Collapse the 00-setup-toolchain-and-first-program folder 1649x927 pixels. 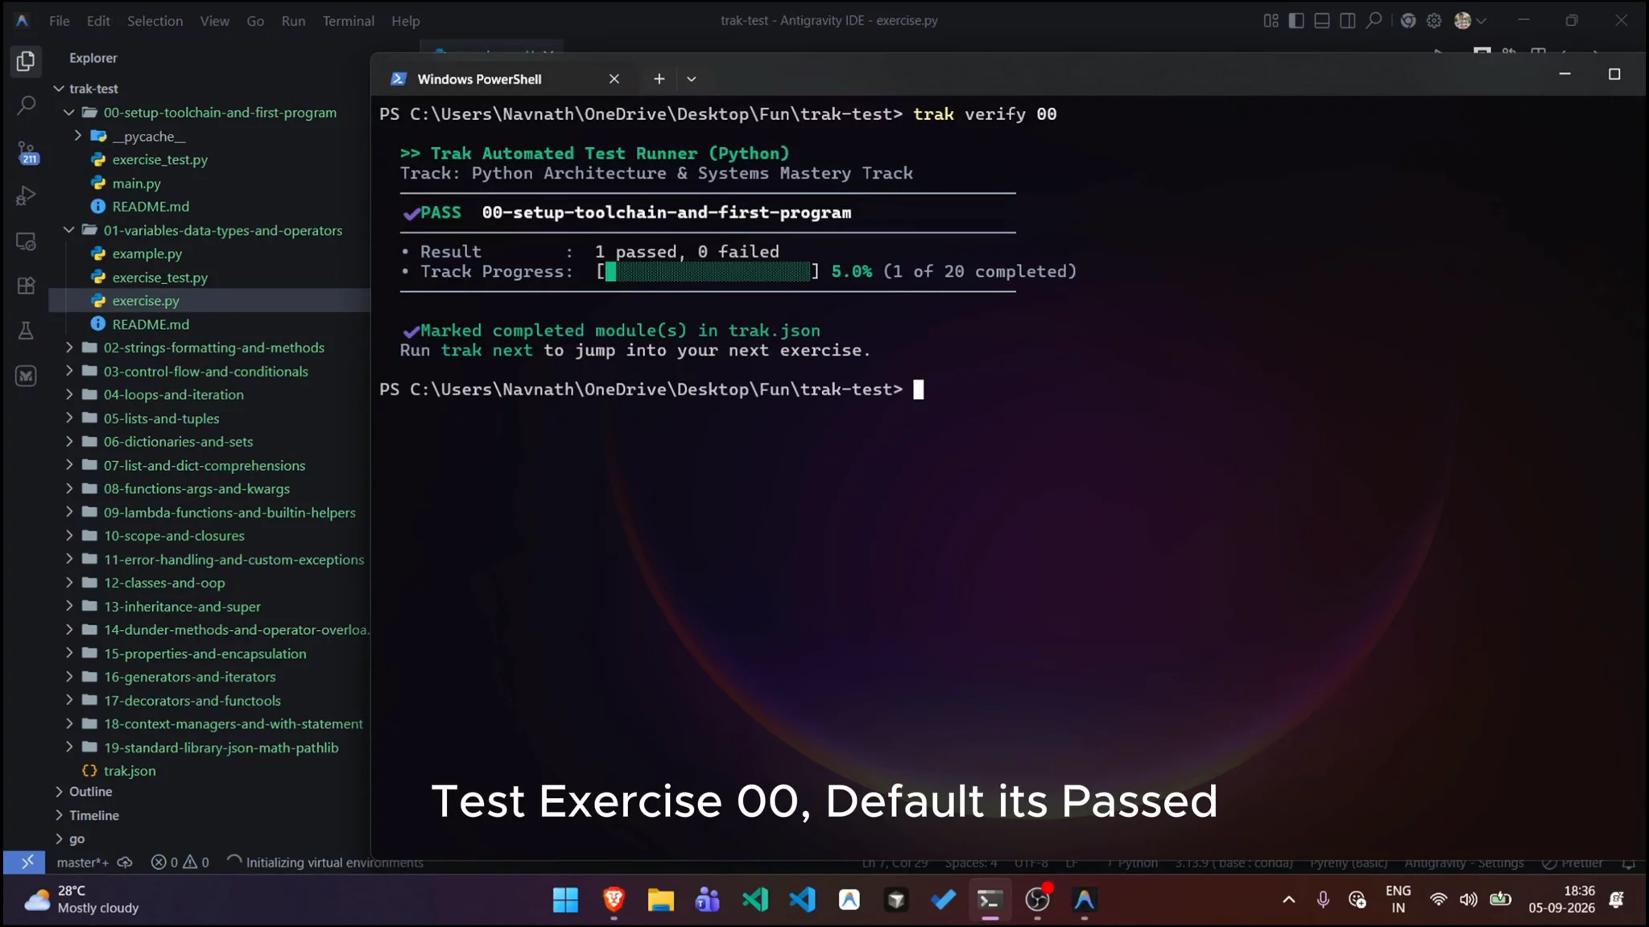pos(69,113)
